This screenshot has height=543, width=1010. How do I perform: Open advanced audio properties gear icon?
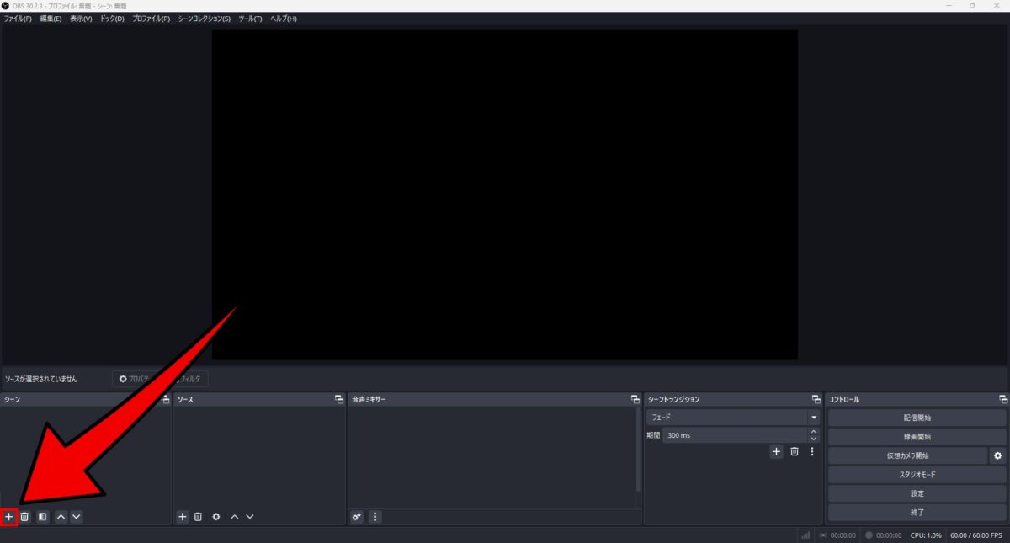click(356, 517)
